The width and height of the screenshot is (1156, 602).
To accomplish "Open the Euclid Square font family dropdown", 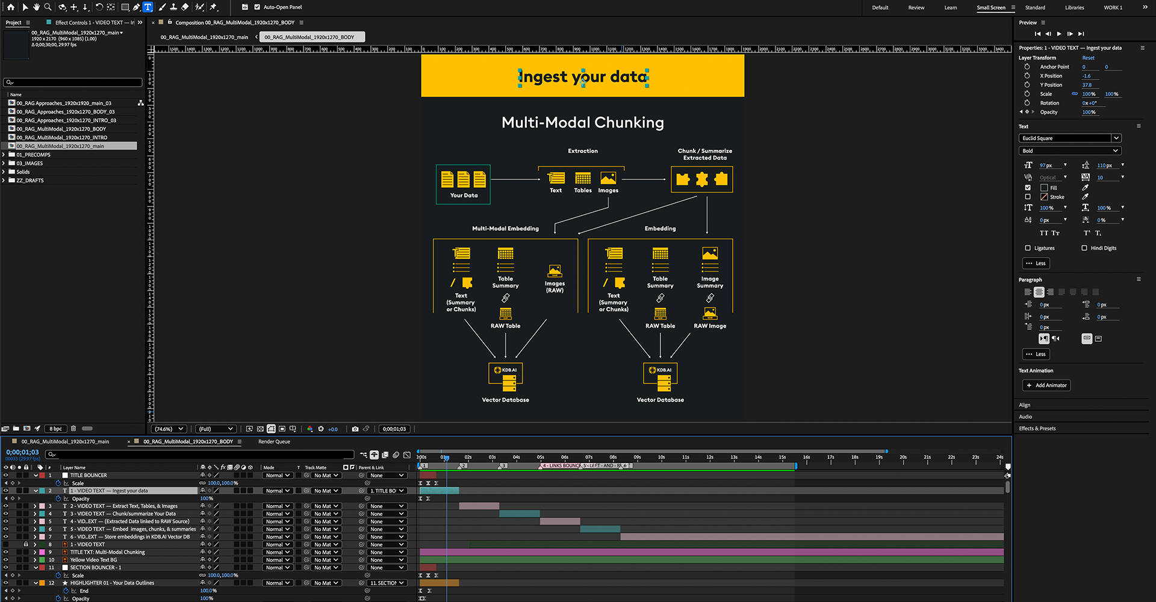I will [x=1116, y=138].
